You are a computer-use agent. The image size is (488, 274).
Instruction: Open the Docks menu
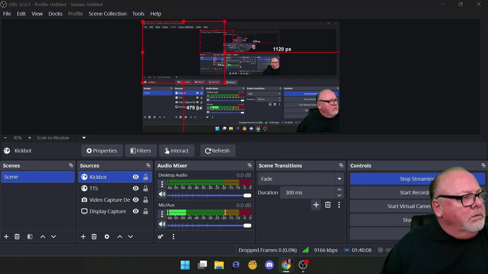(x=55, y=14)
